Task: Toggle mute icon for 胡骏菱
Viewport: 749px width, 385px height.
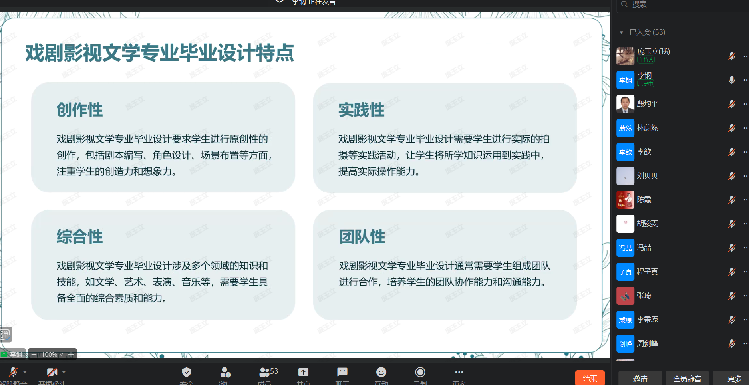Action: click(731, 224)
